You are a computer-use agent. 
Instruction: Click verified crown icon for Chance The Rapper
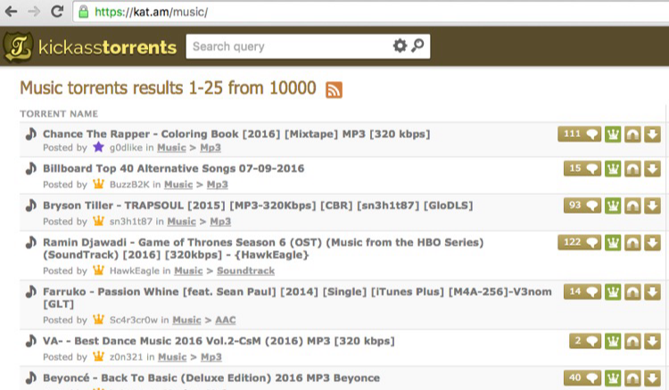click(x=613, y=134)
